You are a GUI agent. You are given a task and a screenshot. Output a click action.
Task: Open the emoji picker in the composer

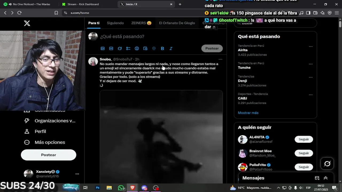click(137, 48)
